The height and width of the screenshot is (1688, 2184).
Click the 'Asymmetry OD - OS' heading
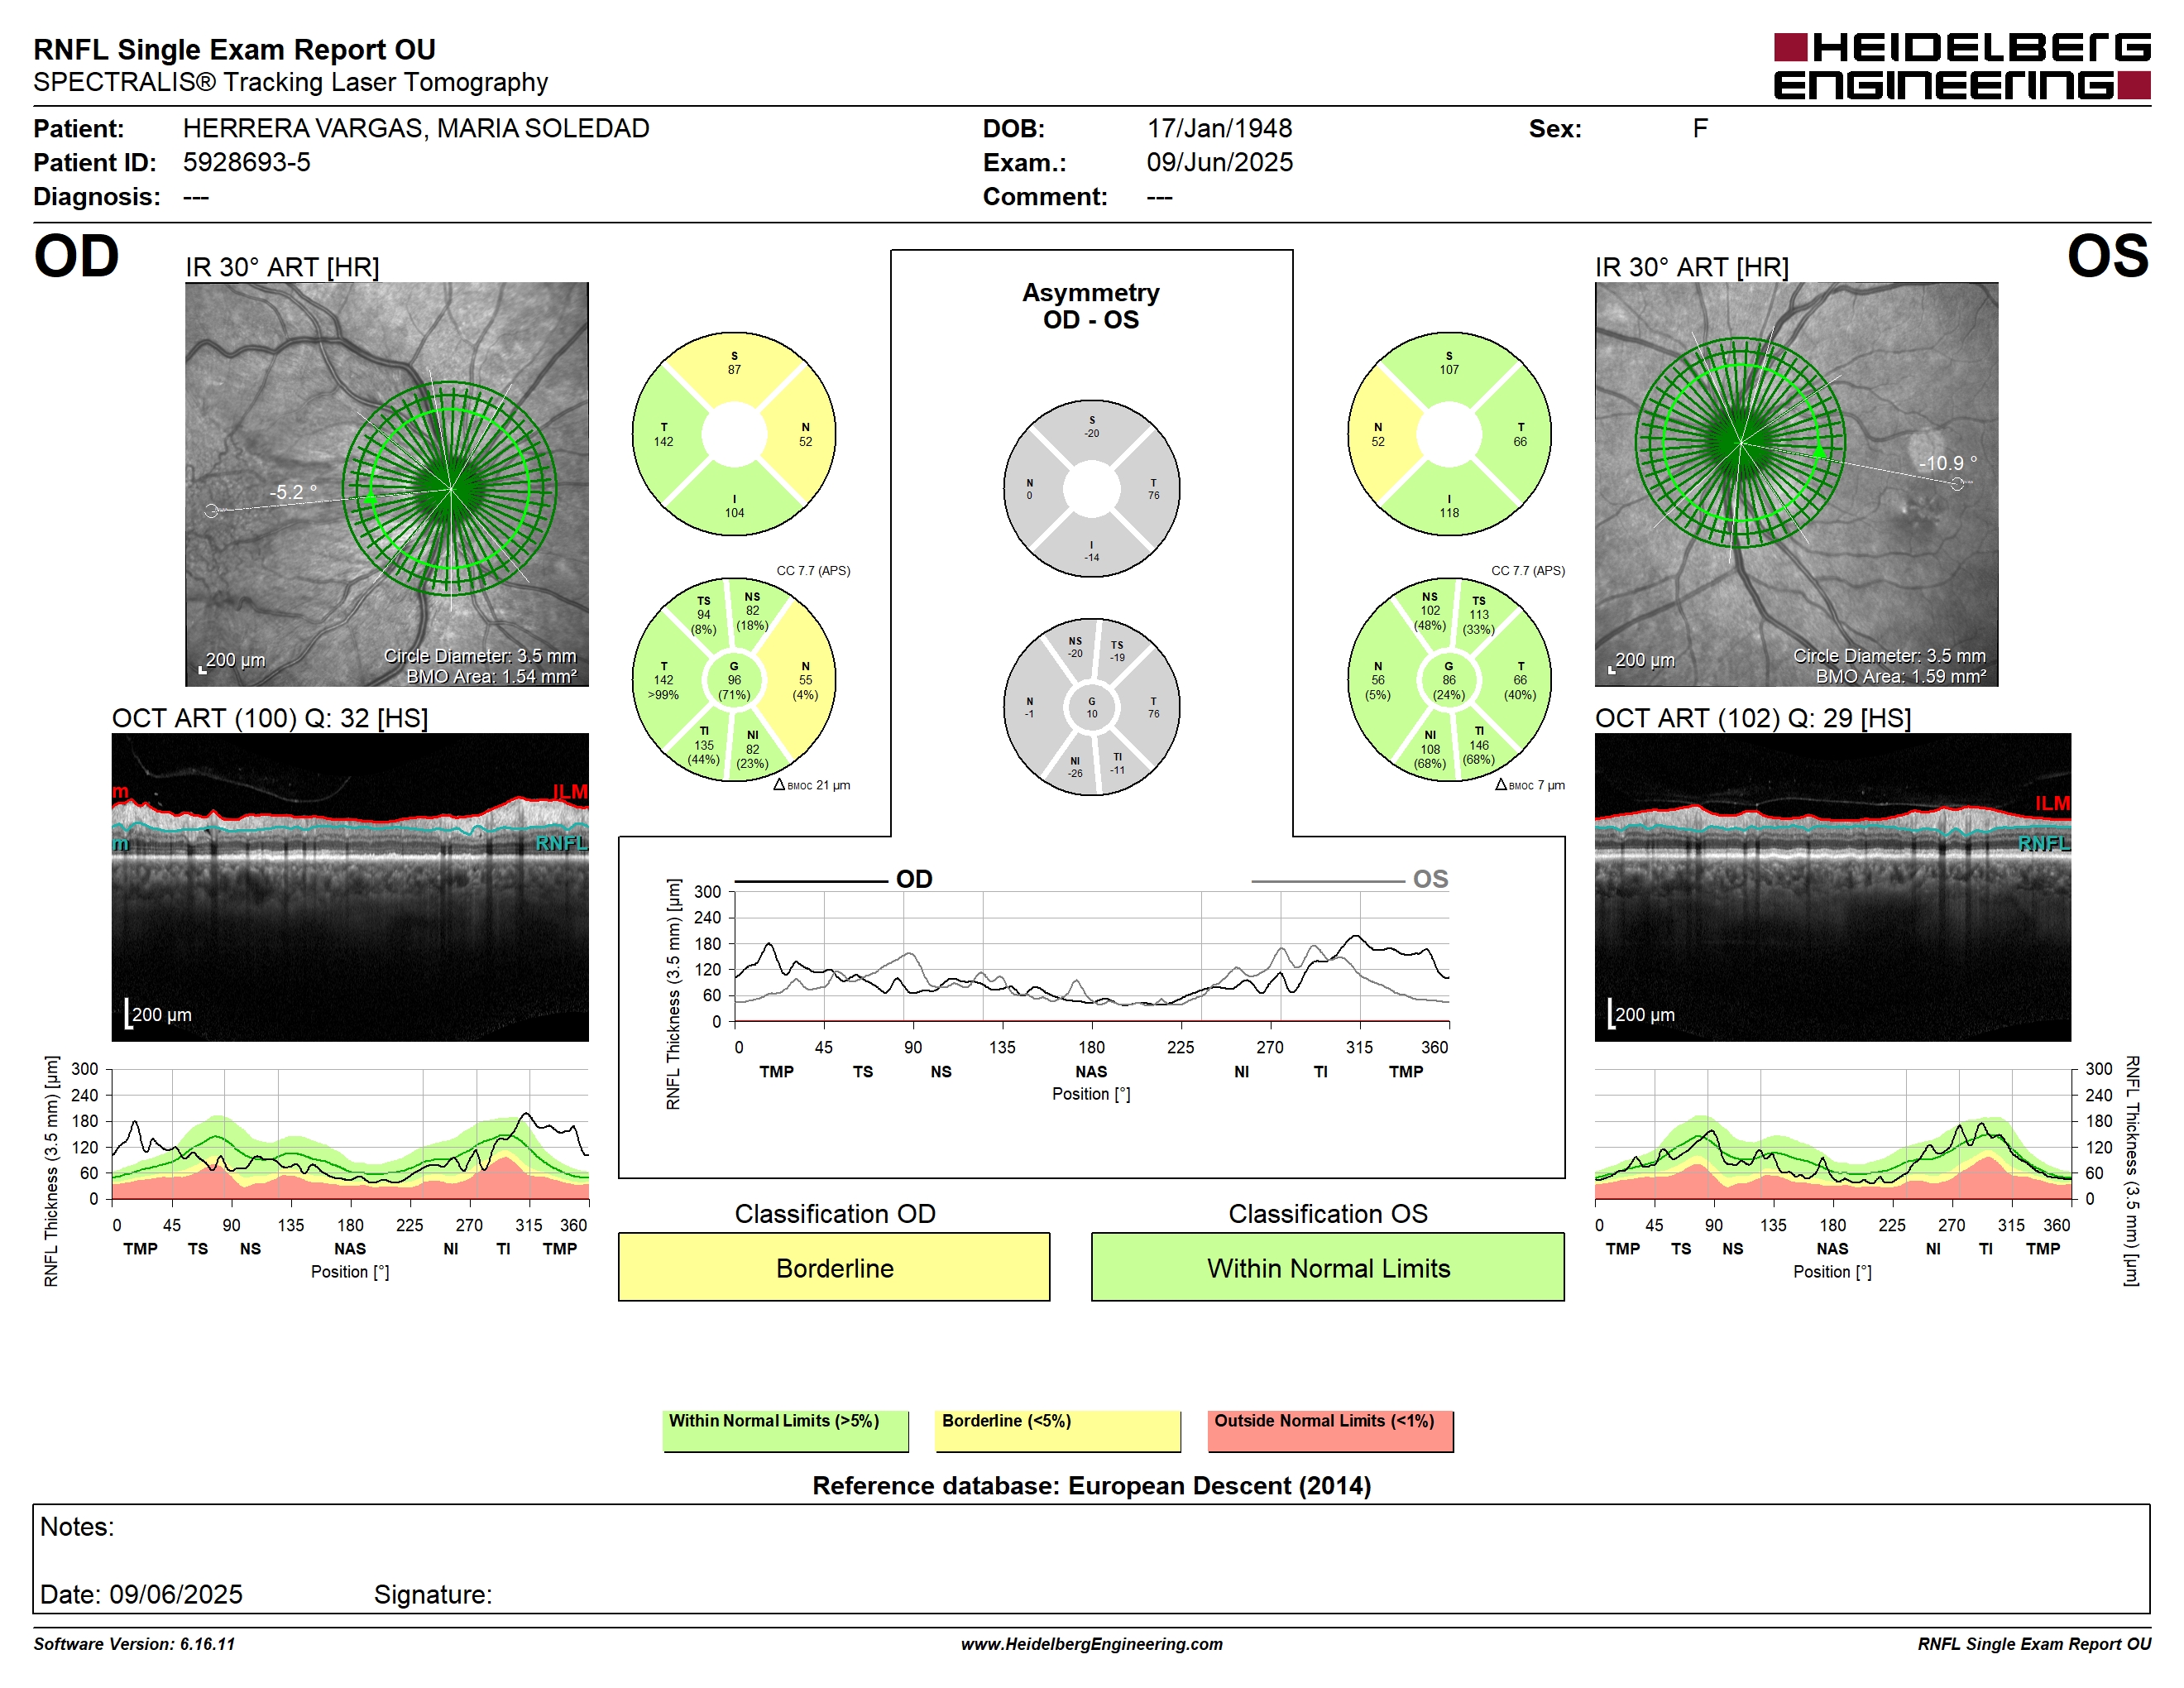(1091, 306)
